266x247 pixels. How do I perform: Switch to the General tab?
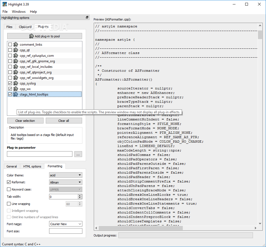tap(12, 166)
